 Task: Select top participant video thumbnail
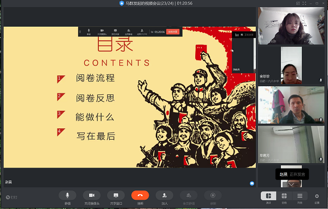pos(291,26)
